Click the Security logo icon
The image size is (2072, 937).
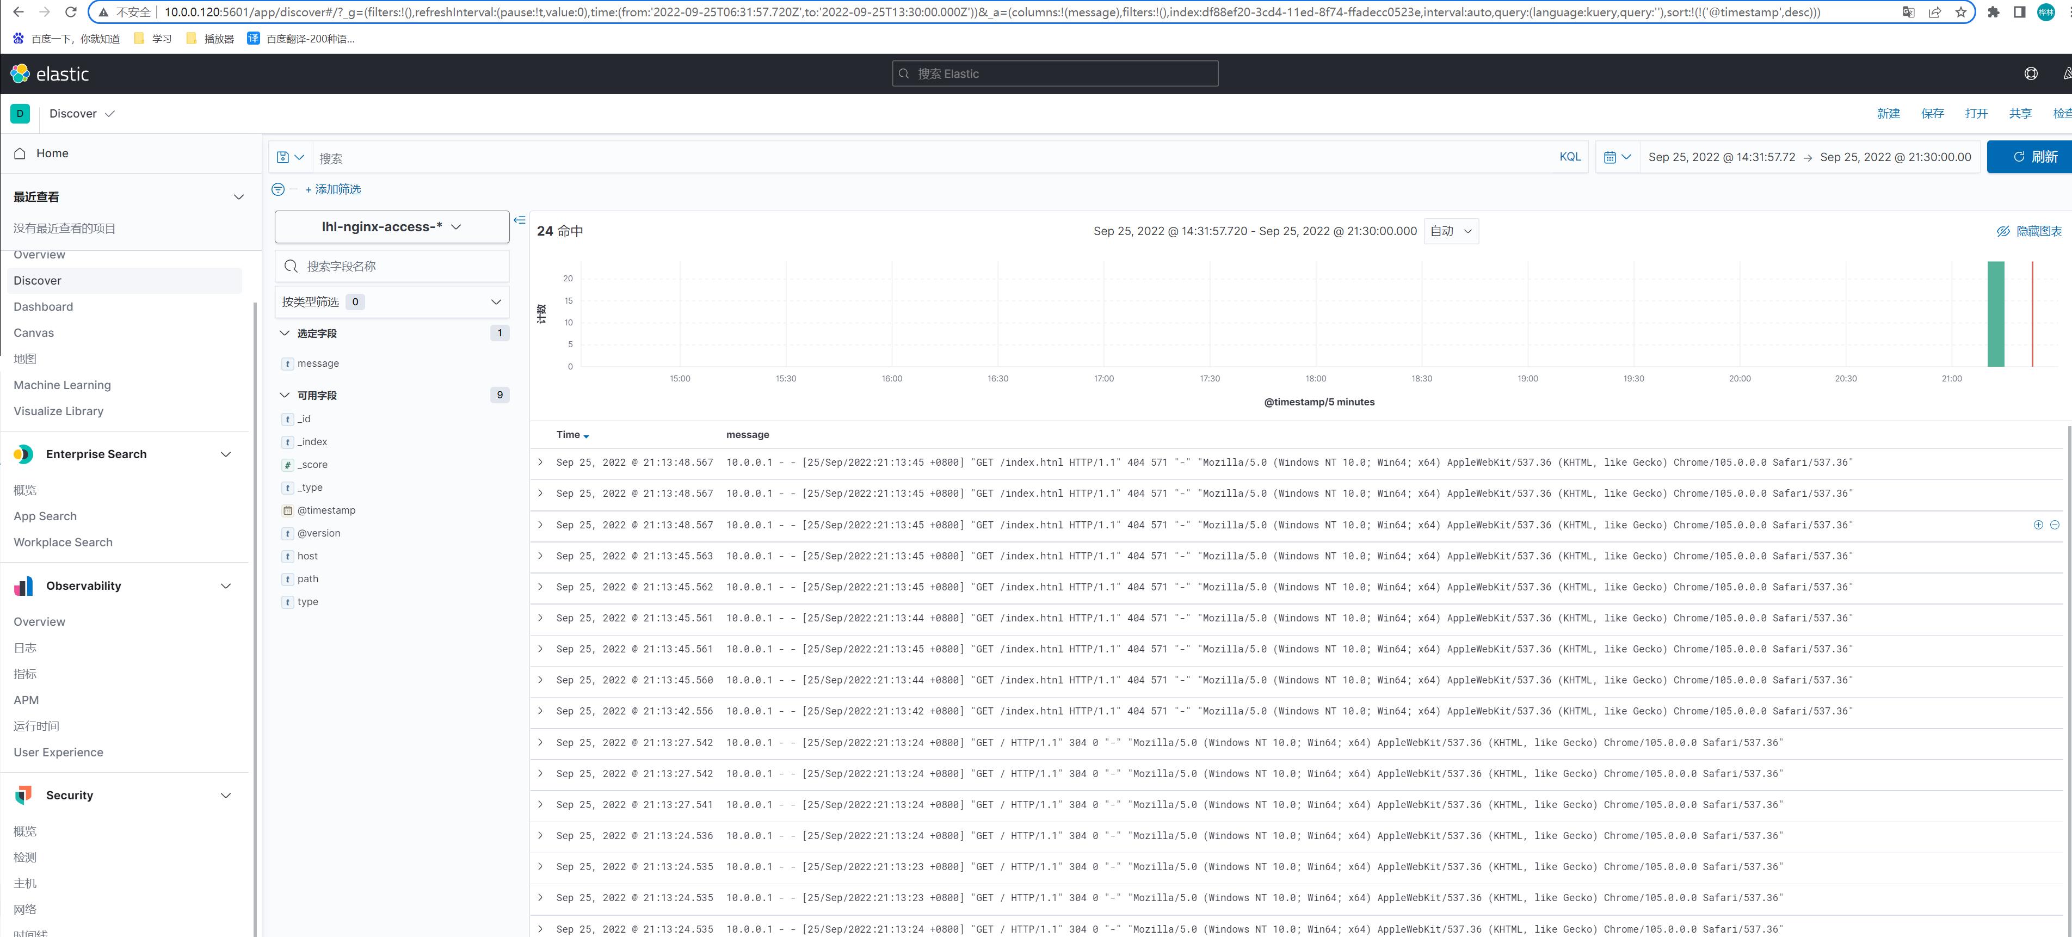click(23, 796)
